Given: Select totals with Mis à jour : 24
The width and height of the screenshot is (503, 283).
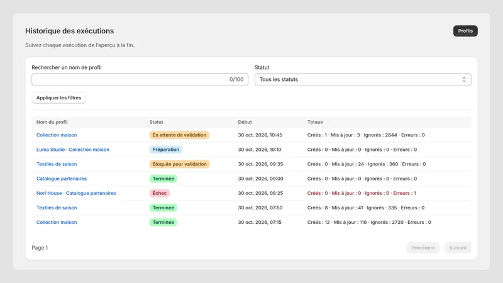Looking at the screenshot, I should click(367, 164).
